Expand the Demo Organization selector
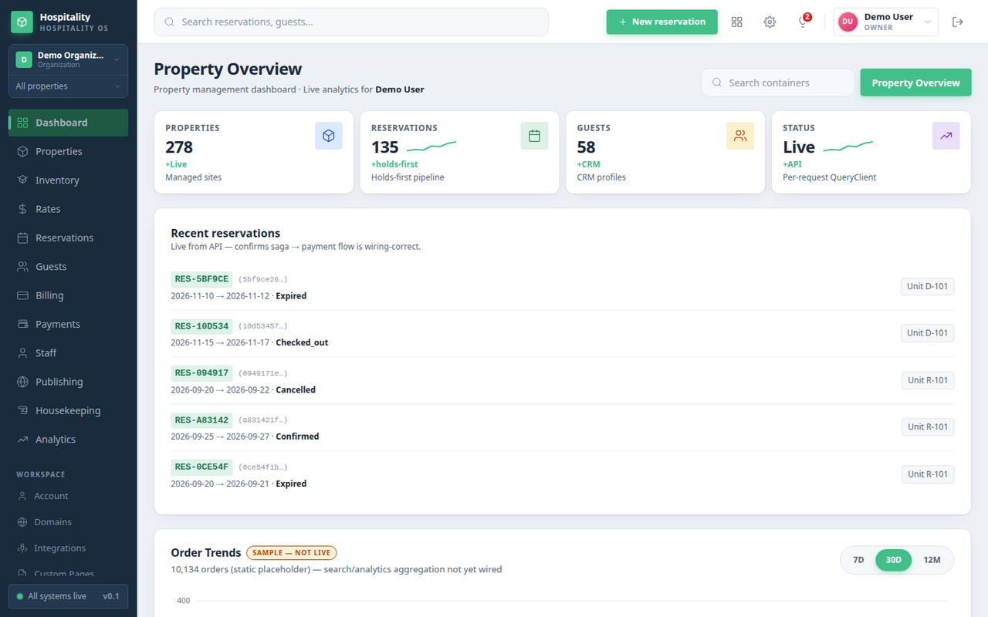 point(68,59)
